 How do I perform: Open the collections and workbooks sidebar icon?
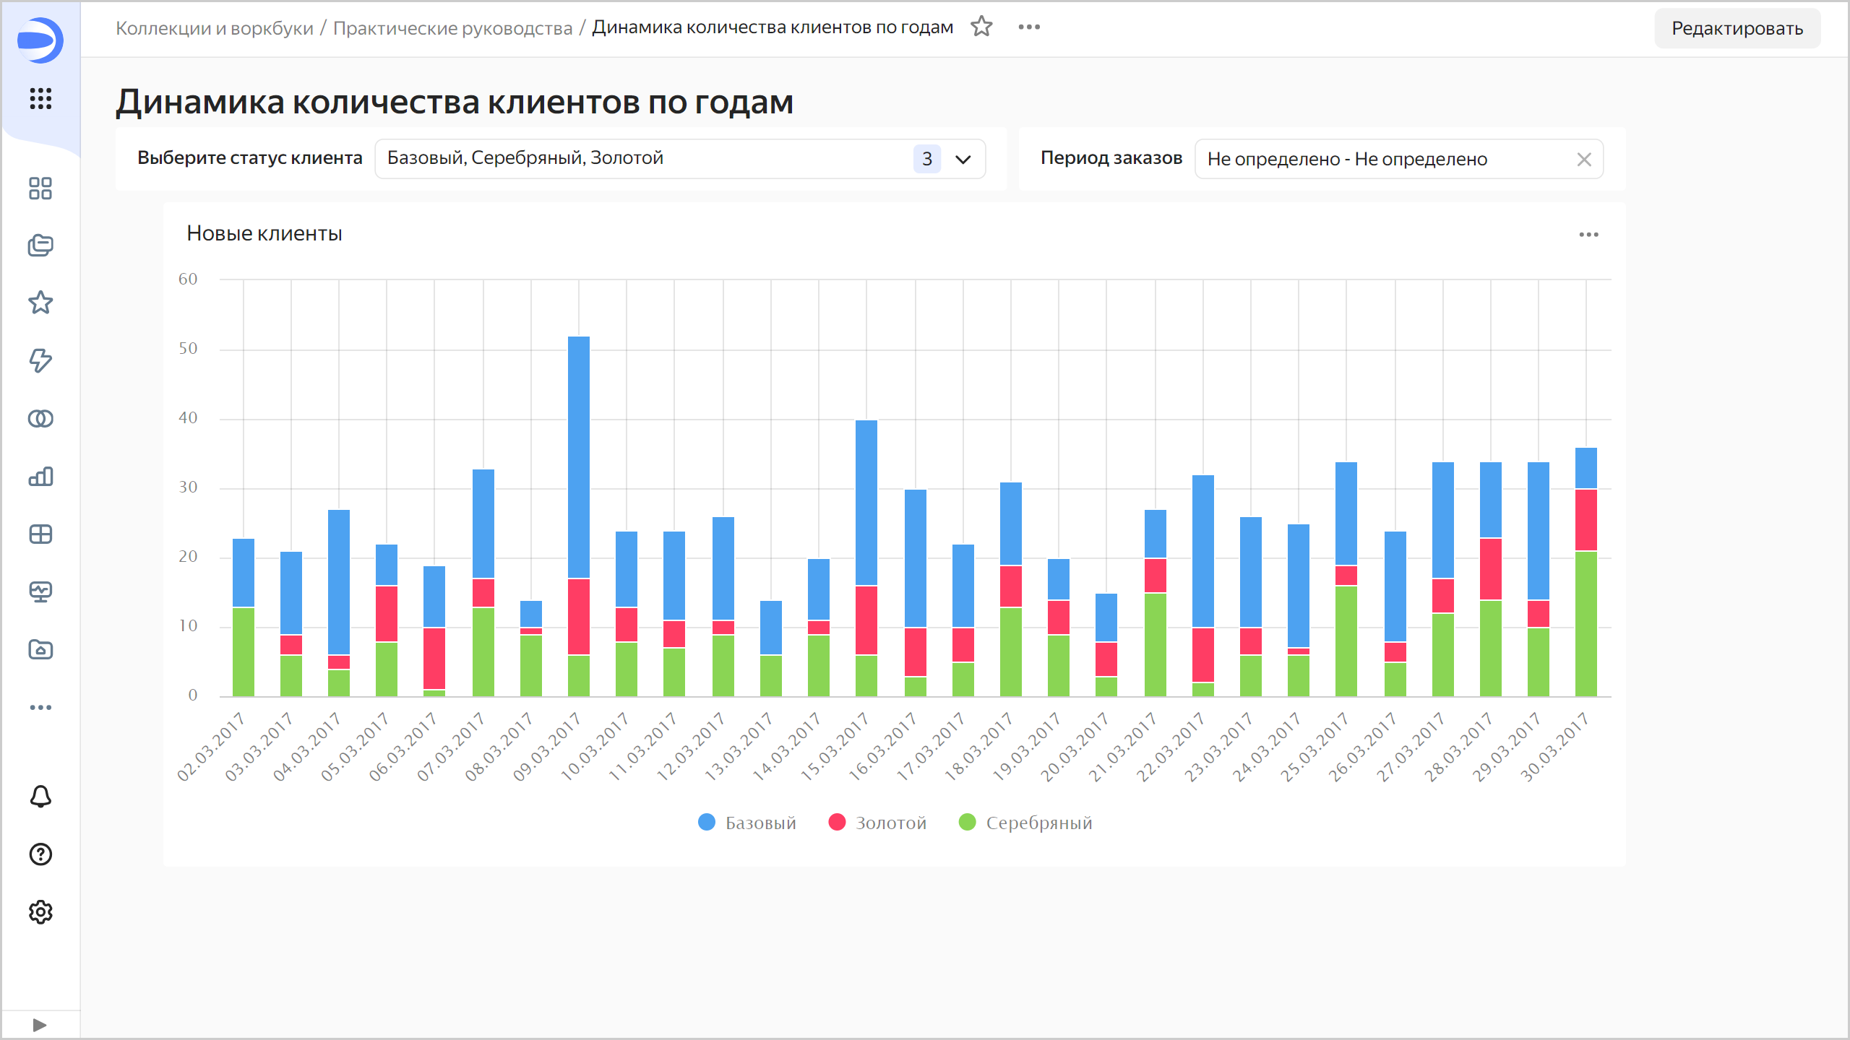40,246
